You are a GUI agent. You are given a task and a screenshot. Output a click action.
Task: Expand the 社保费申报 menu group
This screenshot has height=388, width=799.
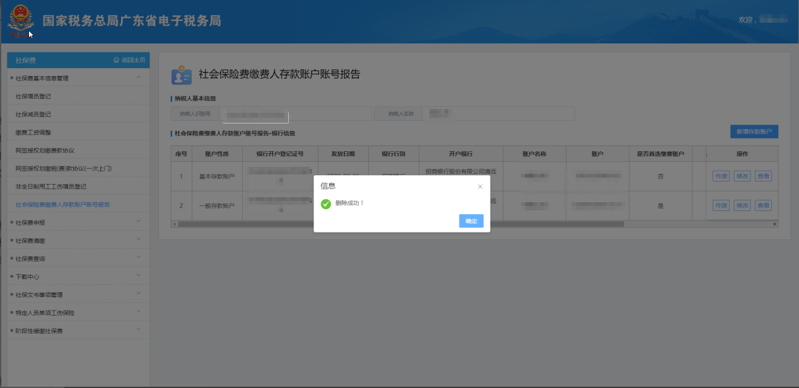(139, 222)
